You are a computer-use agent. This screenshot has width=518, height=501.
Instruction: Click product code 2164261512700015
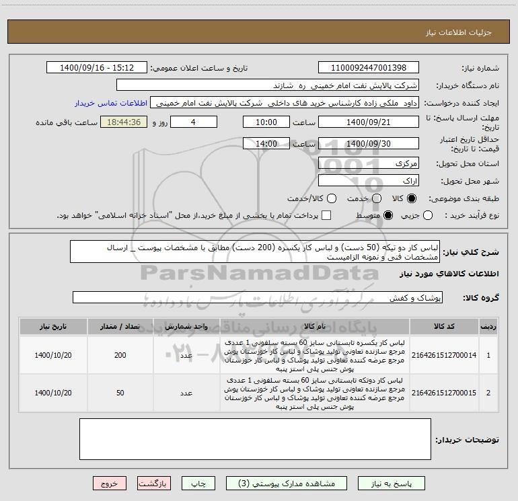[x=444, y=393]
